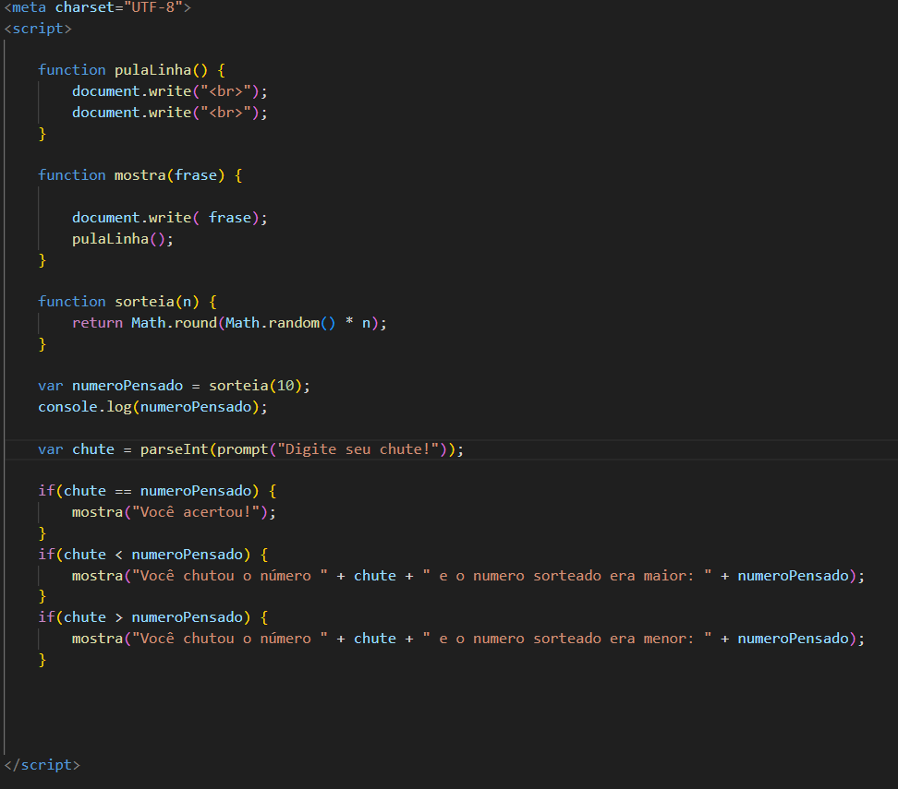This screenshot has height=789, width=898.
Task: Click the if(chute == numeroPensado) line
Action: (157, 491)
